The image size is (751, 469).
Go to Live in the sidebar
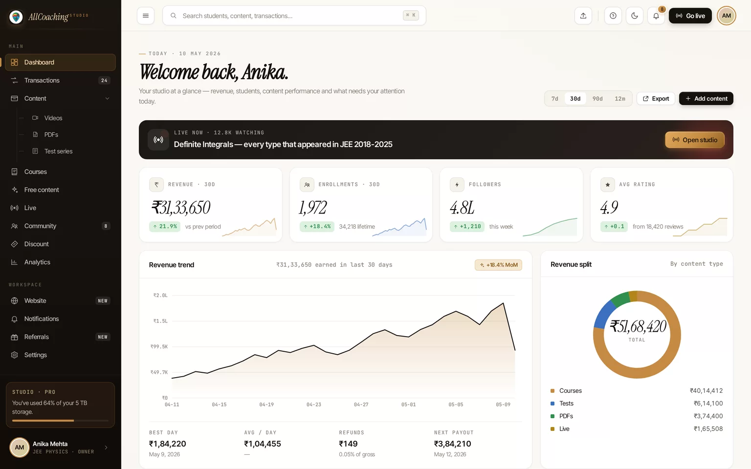(x=61, y=208)
